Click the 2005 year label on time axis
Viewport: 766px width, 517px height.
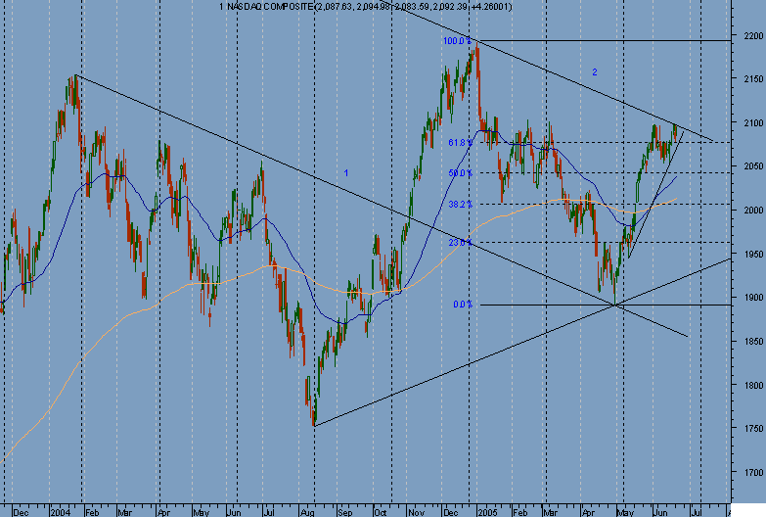tap(487, 512)
